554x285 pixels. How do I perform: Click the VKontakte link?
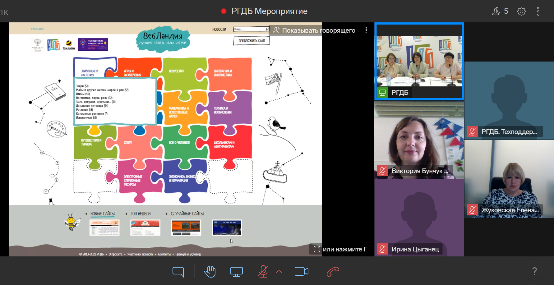(37, 29)
